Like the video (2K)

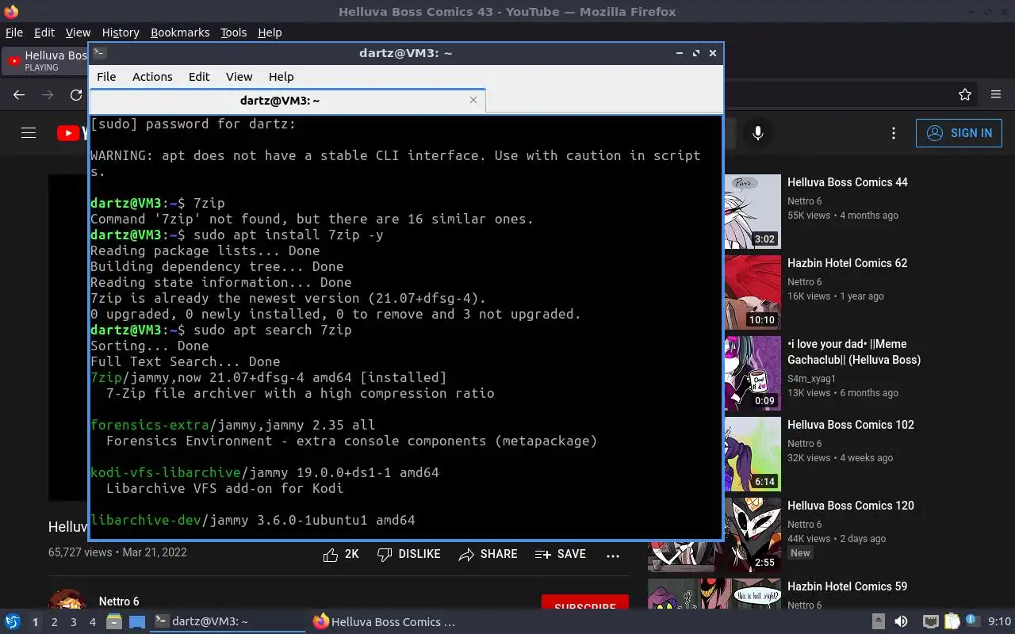pos(341,555)
